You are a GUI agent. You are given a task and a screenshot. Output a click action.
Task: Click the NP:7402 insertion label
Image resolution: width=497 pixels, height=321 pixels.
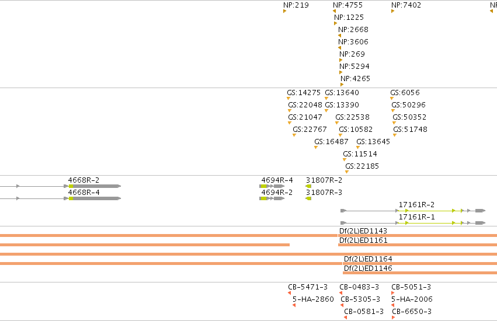pos(406,5)
